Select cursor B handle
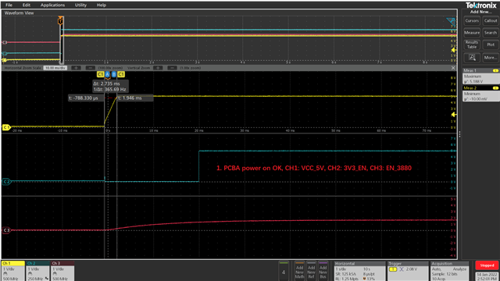Viewport: 500px width, 281px height. point(114,74)
